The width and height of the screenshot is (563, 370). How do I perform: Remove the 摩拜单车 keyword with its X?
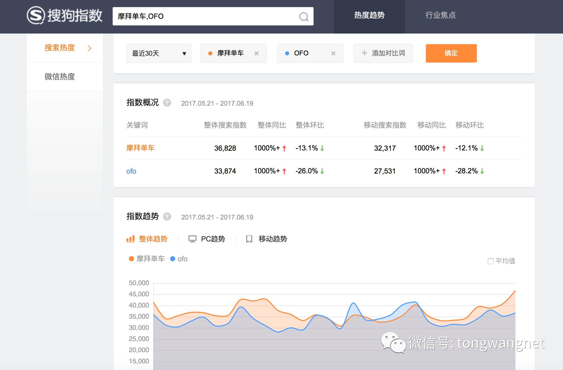click(257, 53)
